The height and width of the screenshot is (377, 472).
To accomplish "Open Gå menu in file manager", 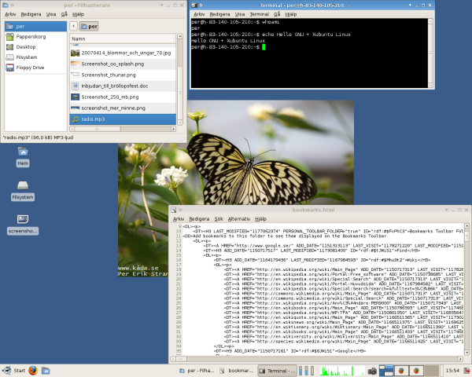I will (65, 14).
